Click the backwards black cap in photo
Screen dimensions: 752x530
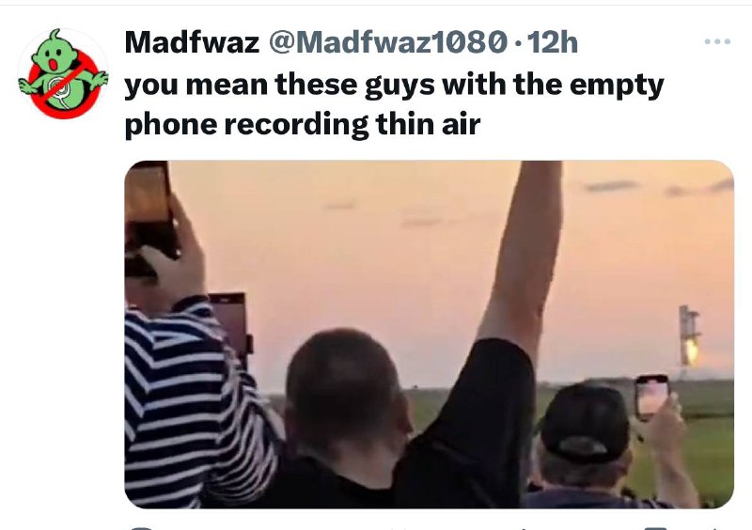pos(586,422)
